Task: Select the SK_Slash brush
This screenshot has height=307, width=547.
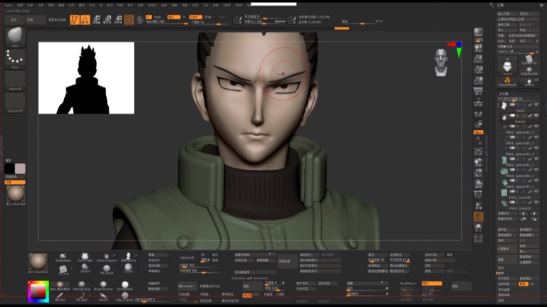Action: (x=106, y=269)
